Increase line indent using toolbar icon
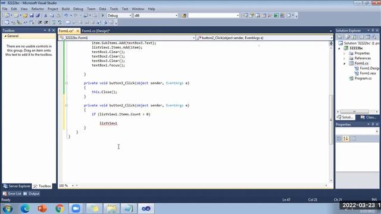This screenshot has height=214, width=381. pos(46,23)
